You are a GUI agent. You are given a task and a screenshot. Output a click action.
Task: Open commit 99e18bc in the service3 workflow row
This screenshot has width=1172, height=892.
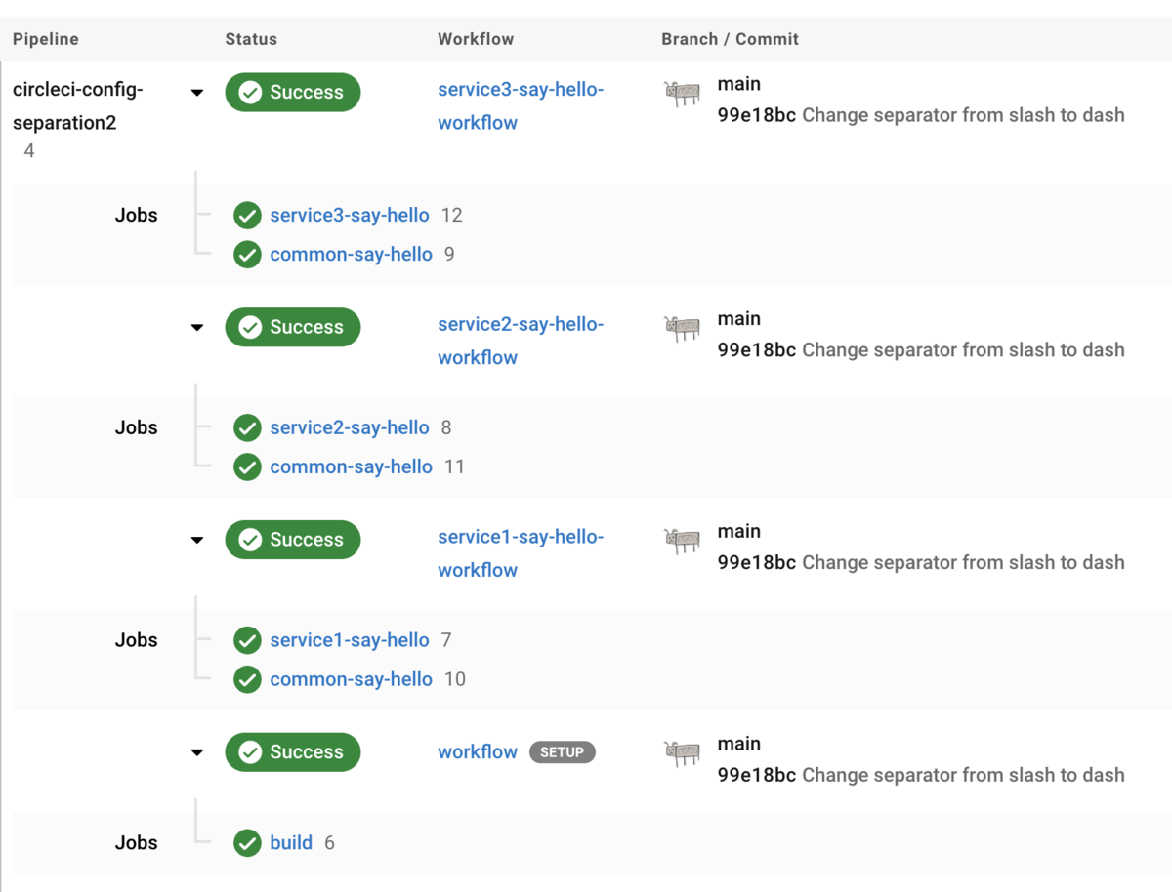(x=756, y=115)
